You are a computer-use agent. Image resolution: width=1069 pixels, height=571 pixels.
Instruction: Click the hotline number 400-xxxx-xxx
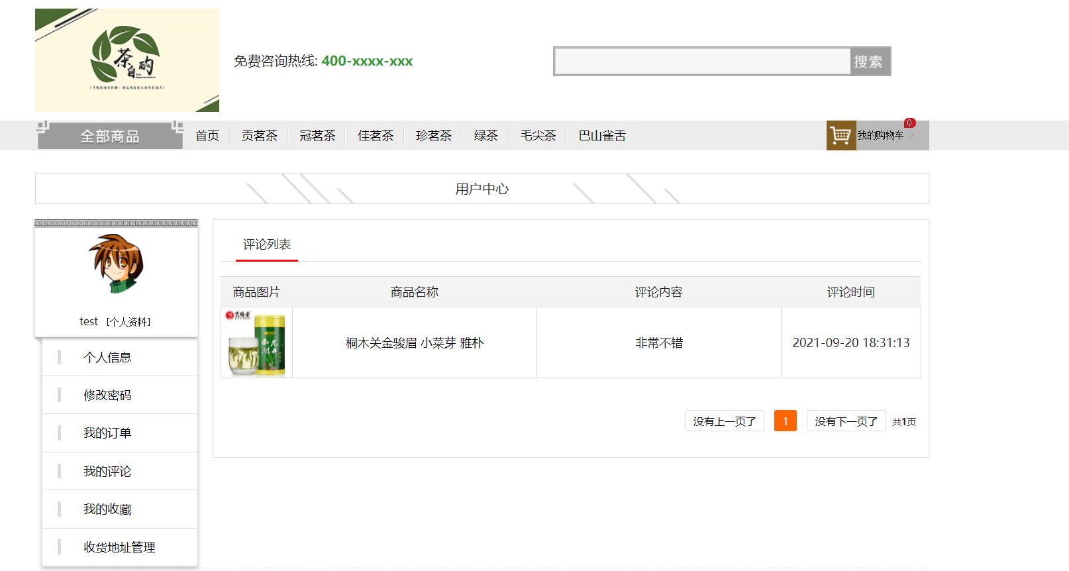point(367,61)
